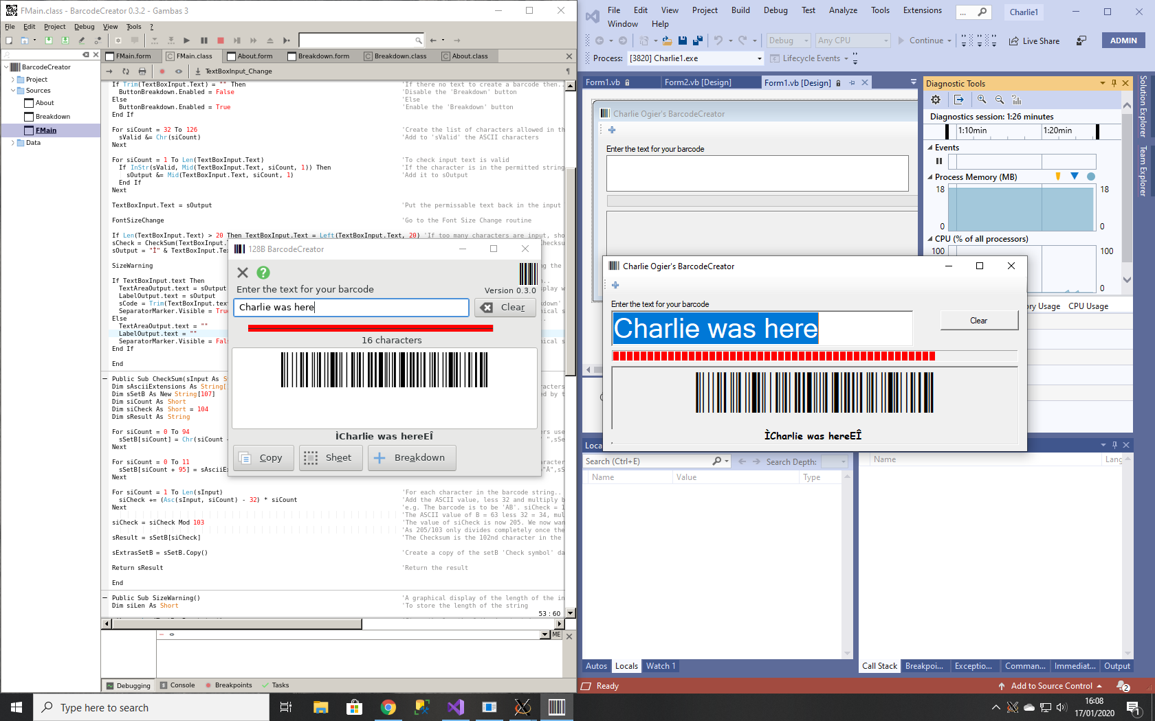Viewport: 1155px width, 721px height.
Task: Click the "Charlie was here" field in 128B BarcodeCreator
Action: (x=351, y=308)
